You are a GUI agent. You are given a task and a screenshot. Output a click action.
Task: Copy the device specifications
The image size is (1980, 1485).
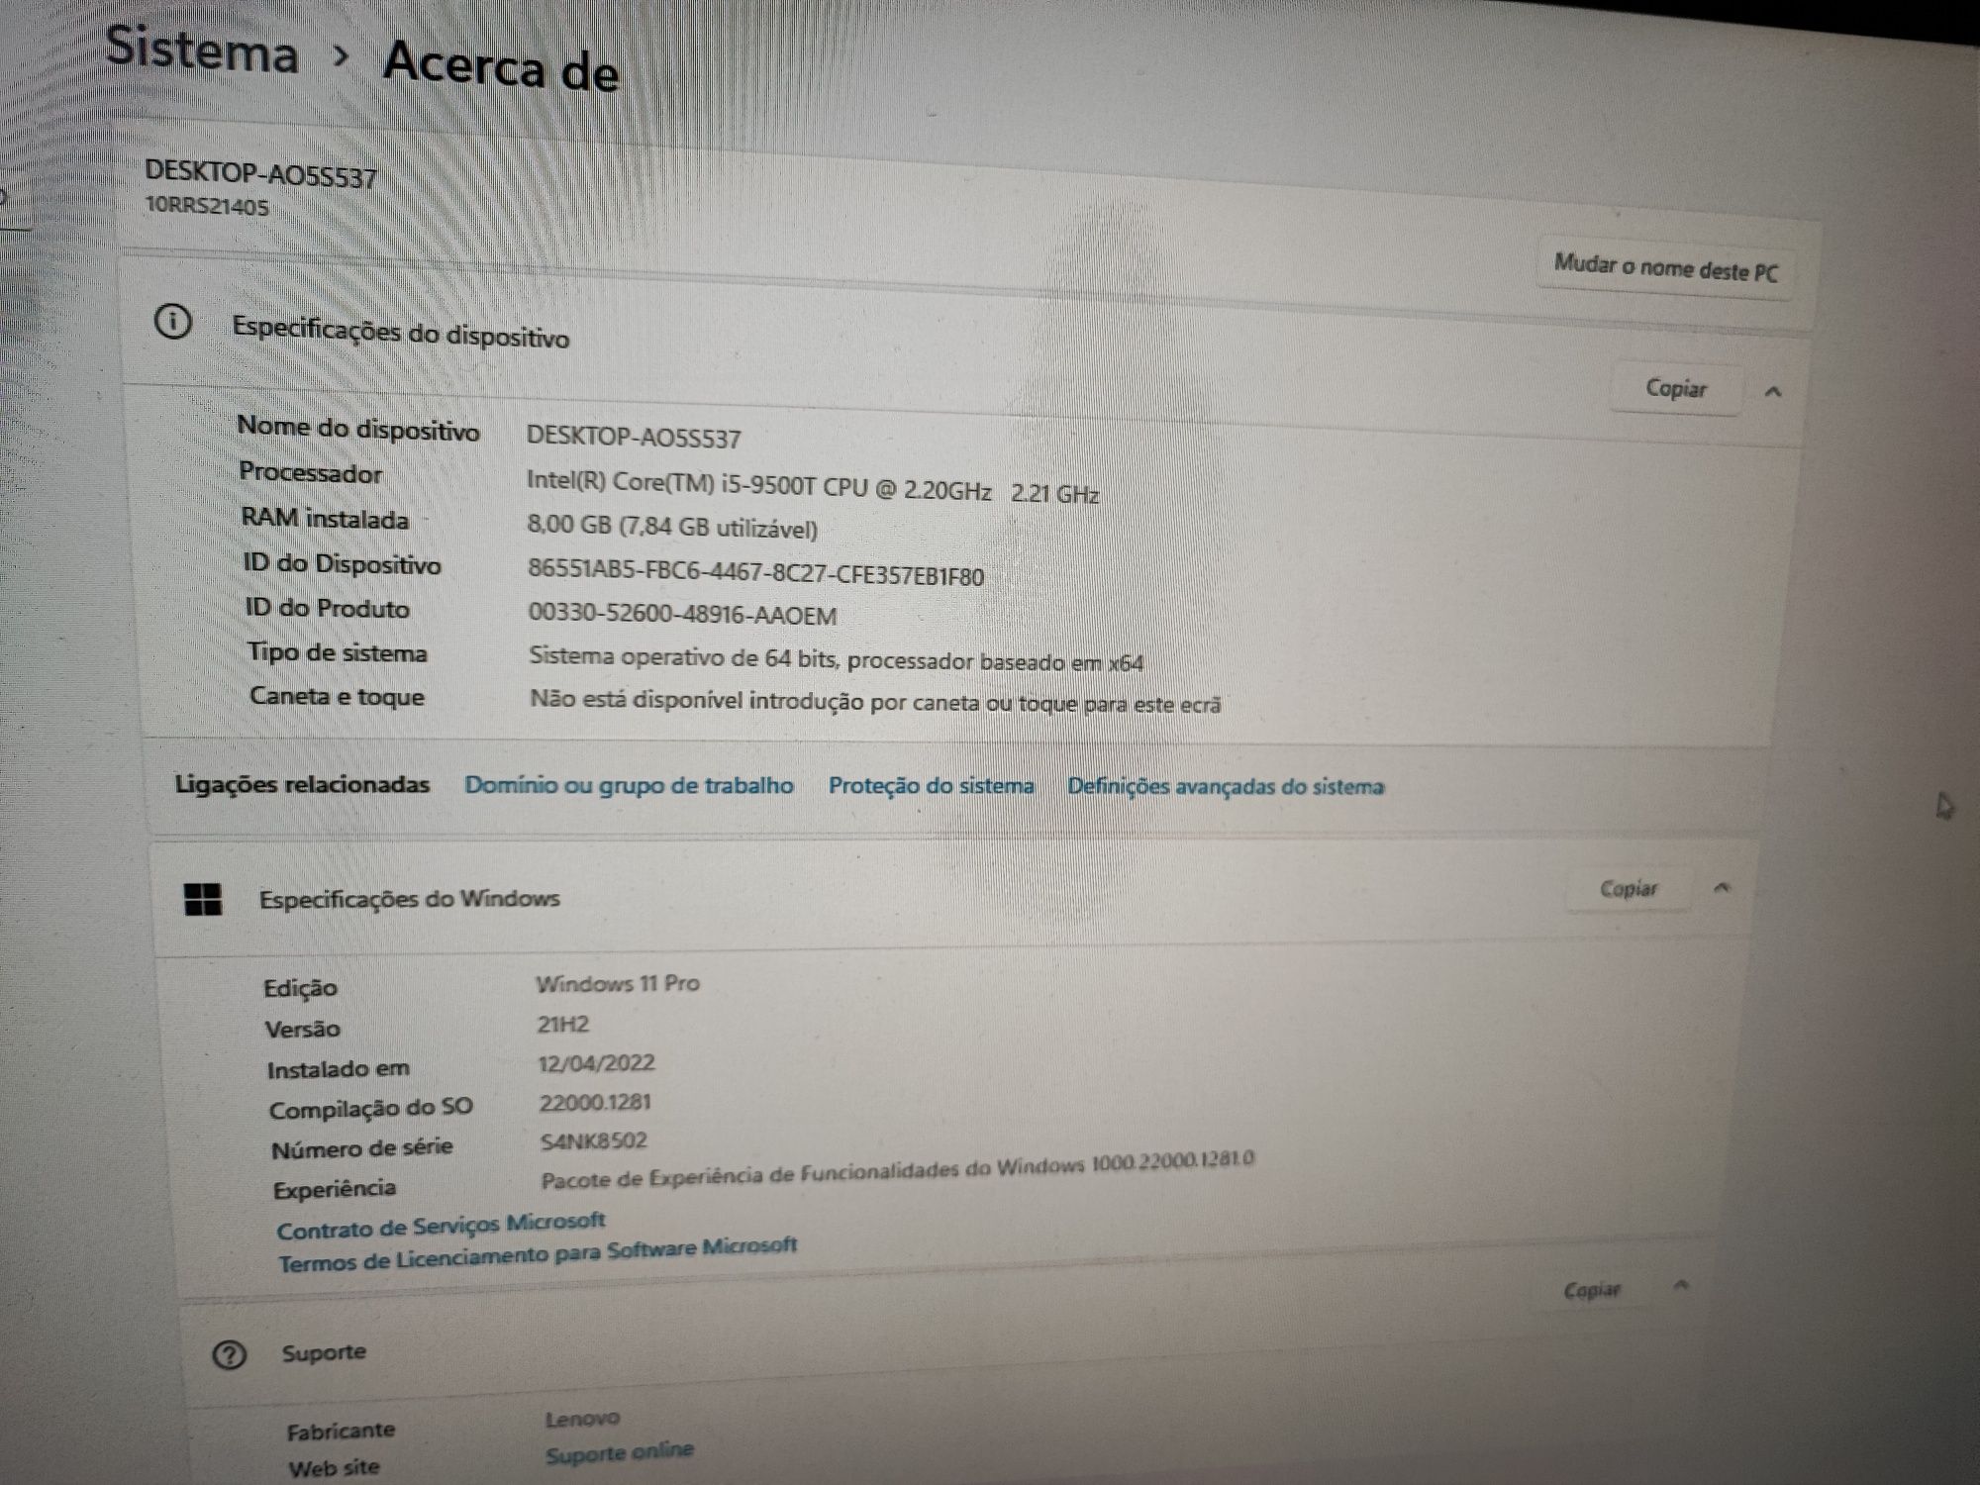pyautogui.click(x=1675, y=388)
